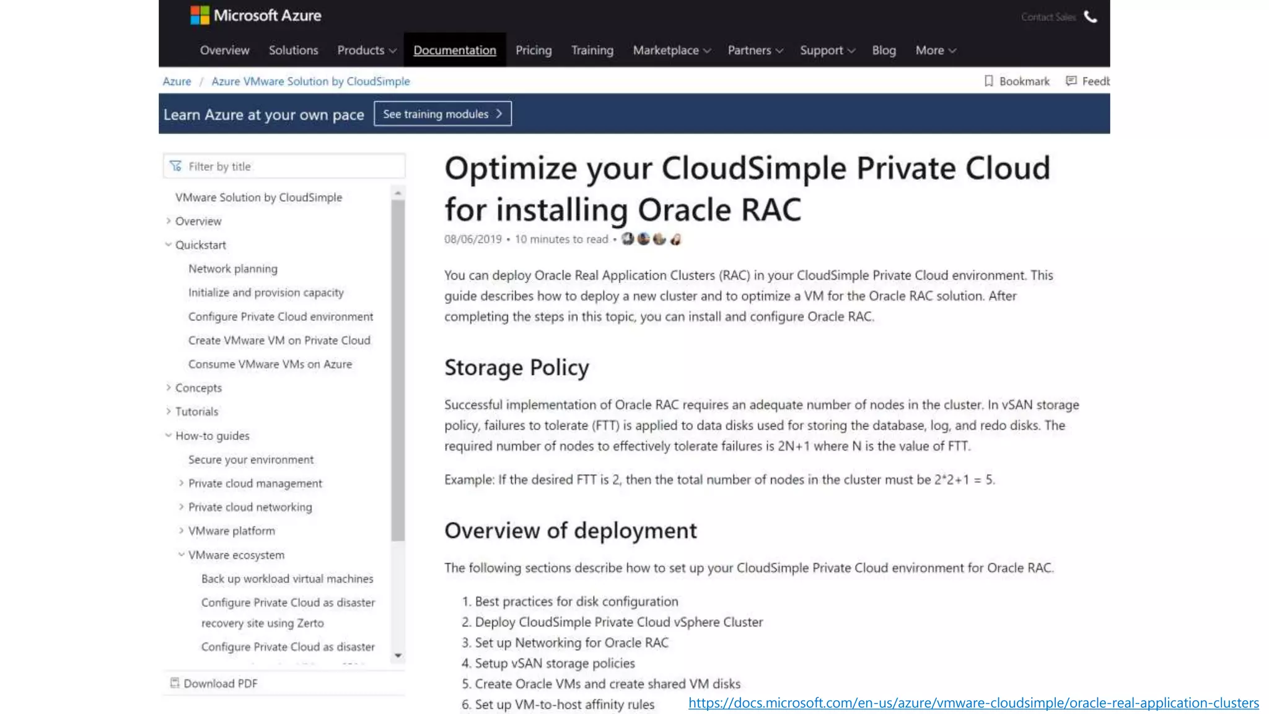Open the Pricing nav item
The image size is (1269, 714).
(534, 50)
